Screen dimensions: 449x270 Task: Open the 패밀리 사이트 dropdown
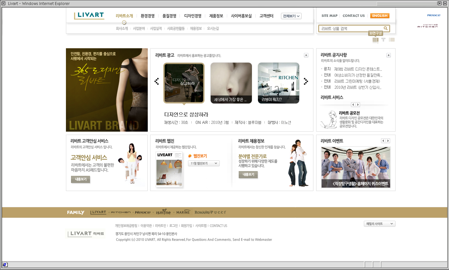(379, 224)
